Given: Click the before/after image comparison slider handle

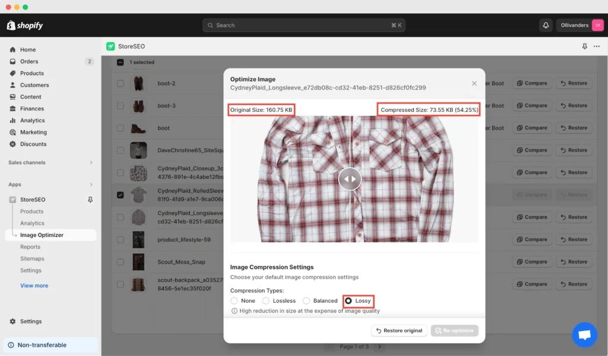Looking at the screenshot, I should coord(350,179).
